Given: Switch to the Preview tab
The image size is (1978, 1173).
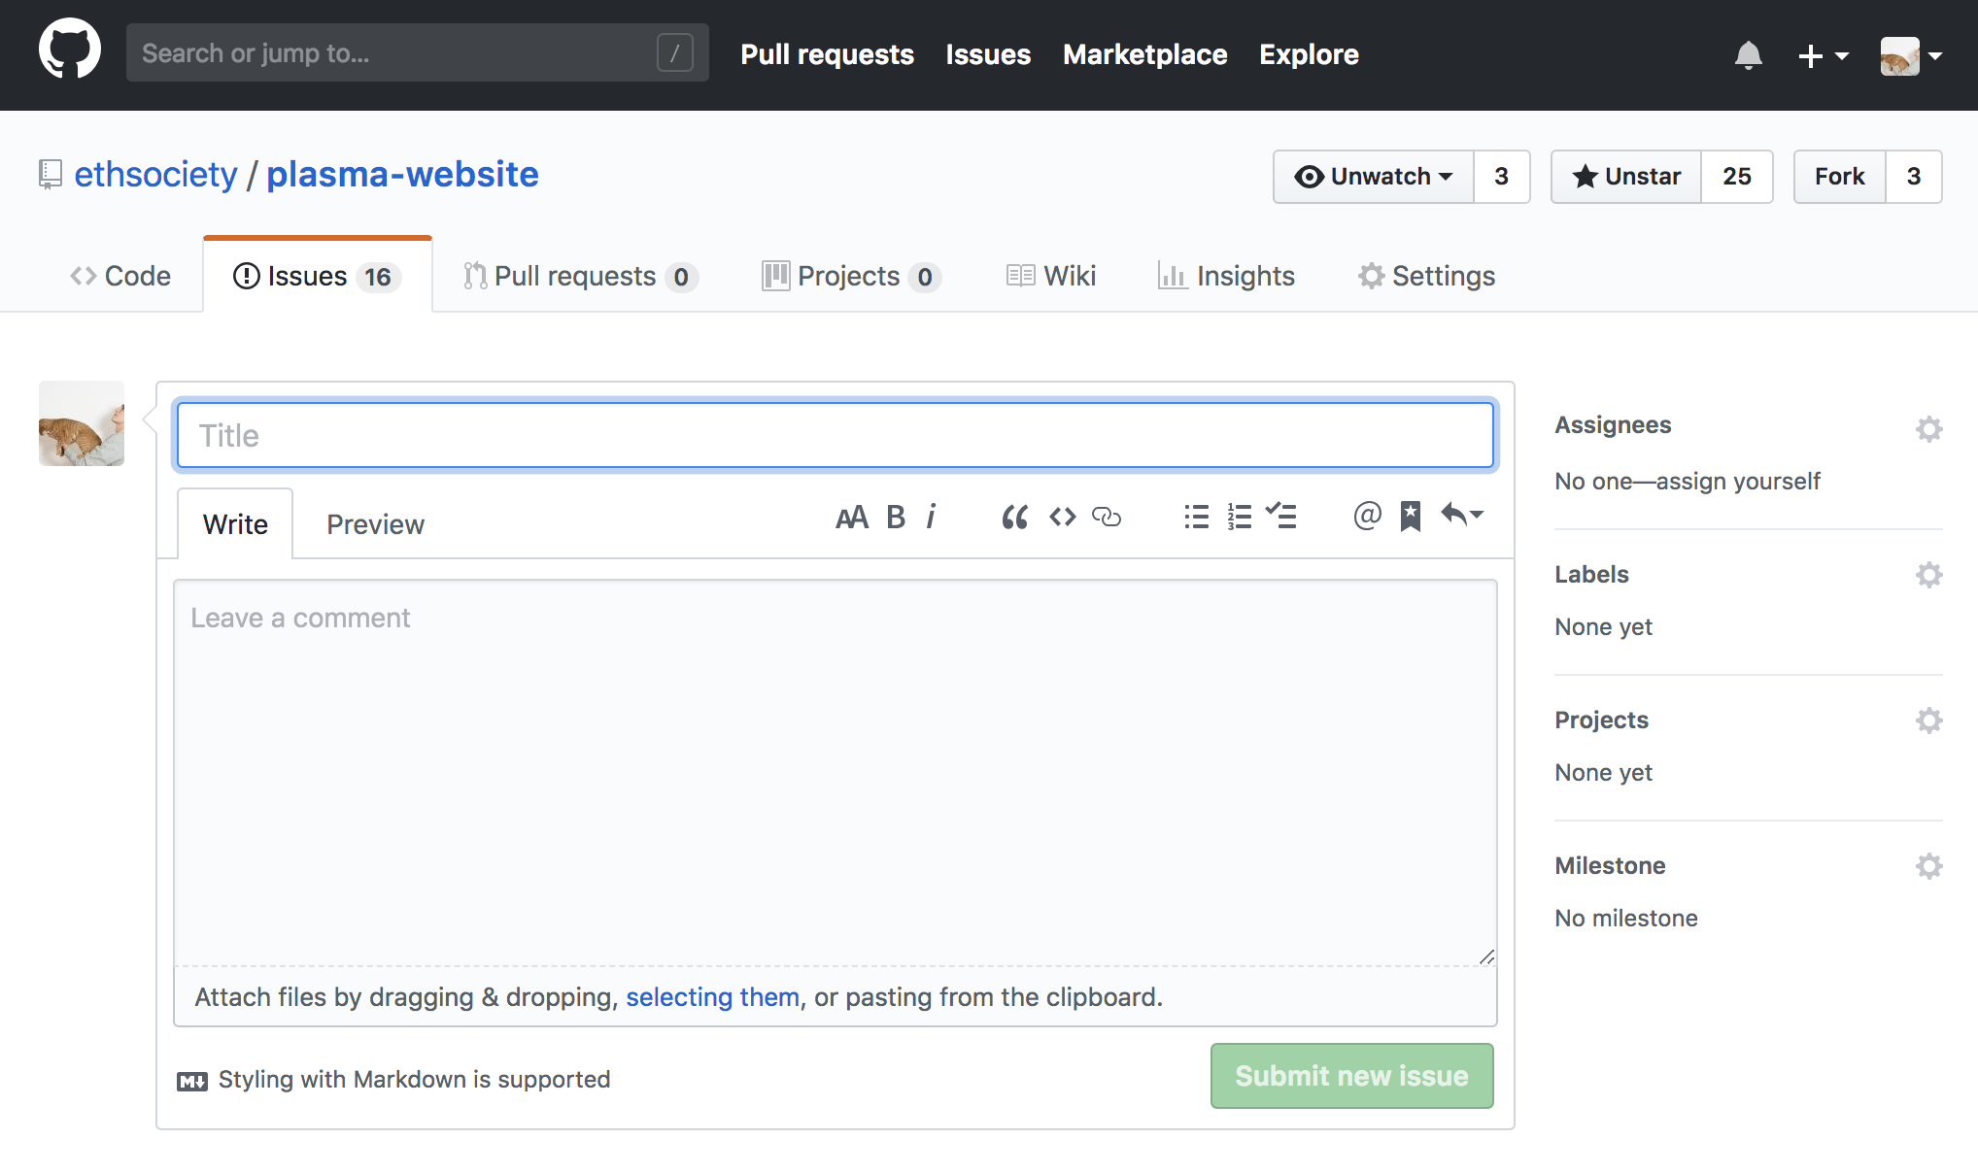Looking at the screenshot, I should 376,523.
